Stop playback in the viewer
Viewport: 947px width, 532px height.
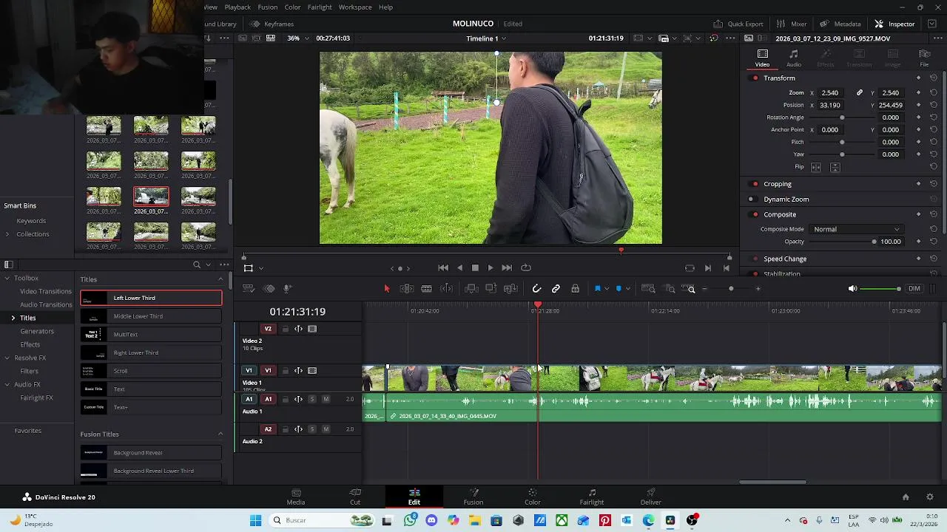pos(475,268)
